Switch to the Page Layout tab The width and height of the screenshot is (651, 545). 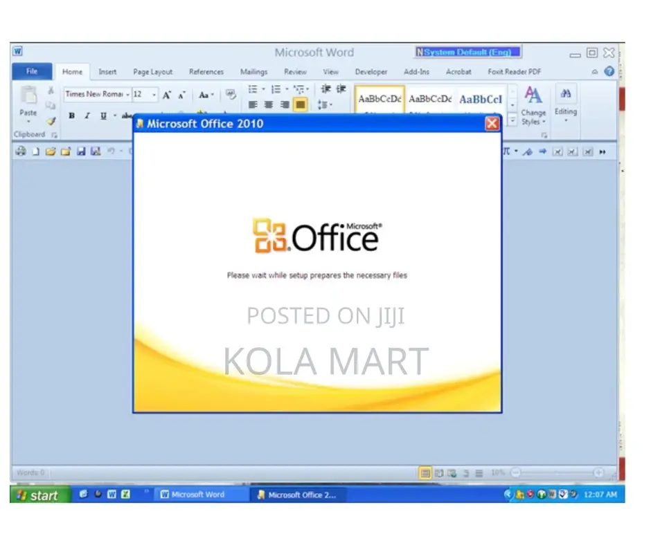(153, 72)
